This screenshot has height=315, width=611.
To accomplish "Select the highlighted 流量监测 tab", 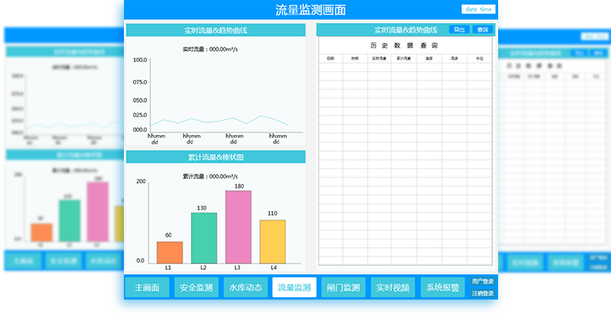I will click(x=294, y=288).
